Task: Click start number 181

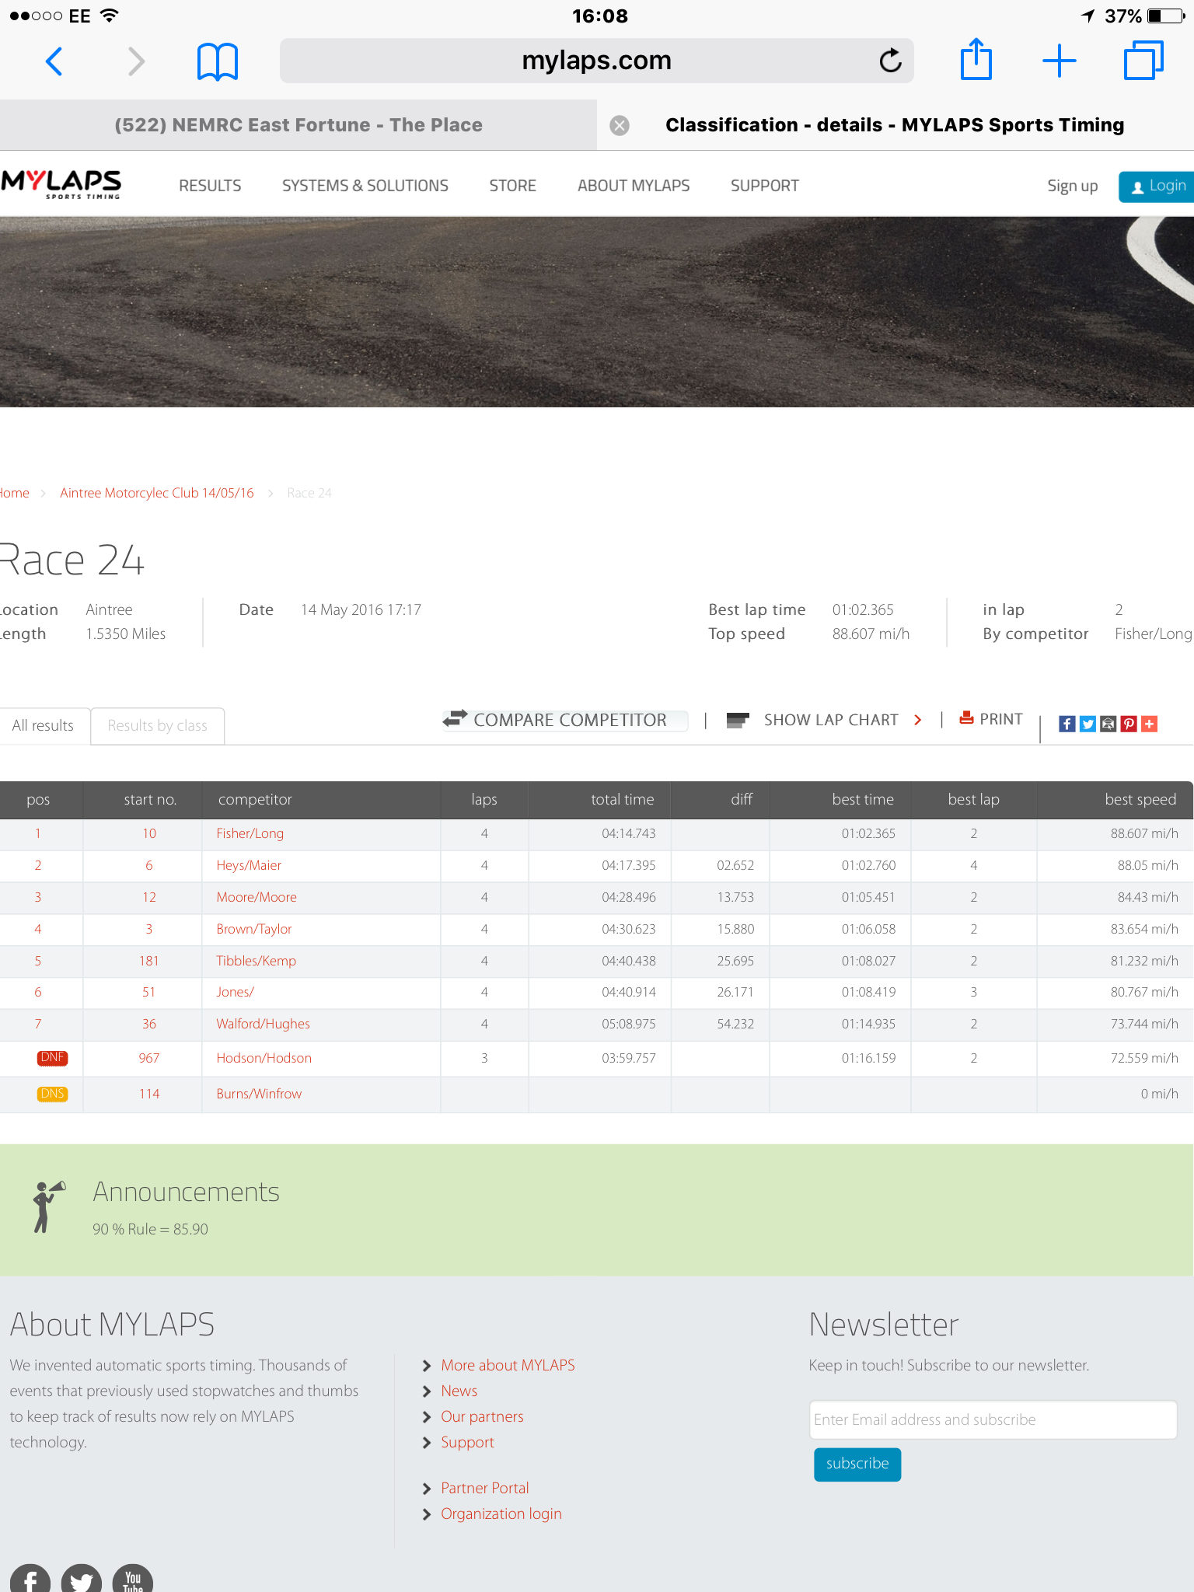Action: pos(148,961)
